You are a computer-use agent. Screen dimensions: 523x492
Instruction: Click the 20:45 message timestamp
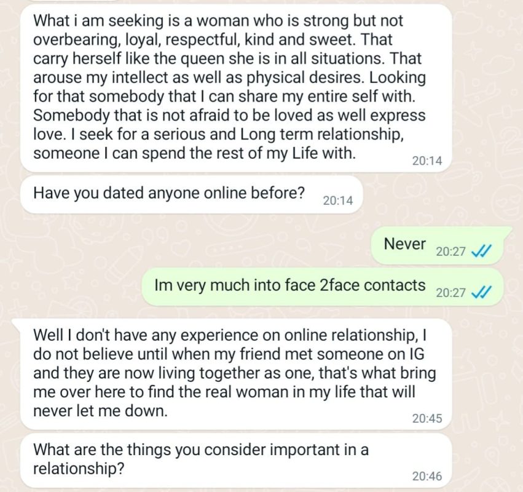click(427, 418)
